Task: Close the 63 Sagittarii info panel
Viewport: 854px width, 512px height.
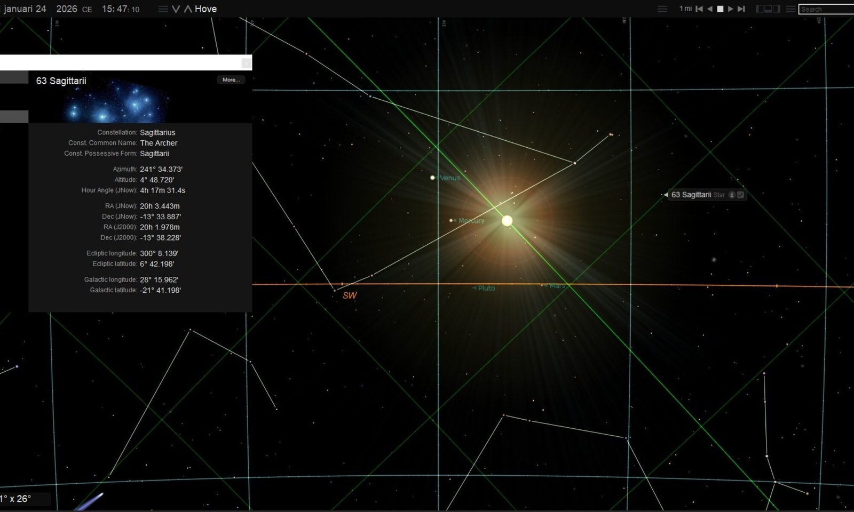Action: (x=246, y=63)
